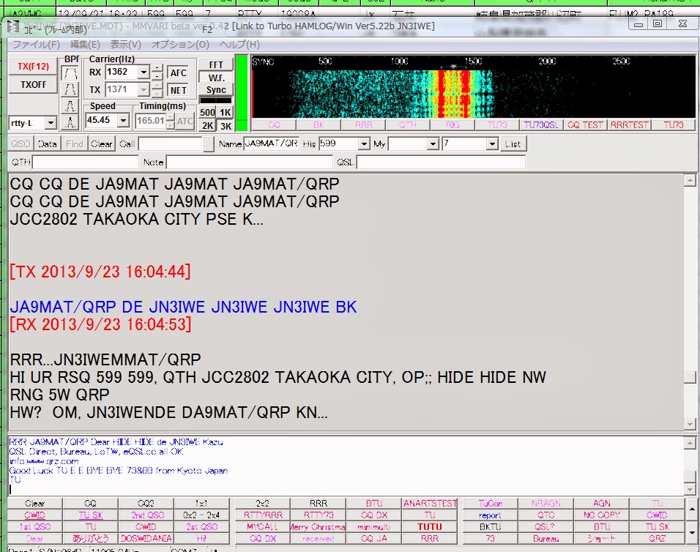
Task: Open the rtty-L mode dropdown
Action: pyautogui.click(x=51, y=122)
